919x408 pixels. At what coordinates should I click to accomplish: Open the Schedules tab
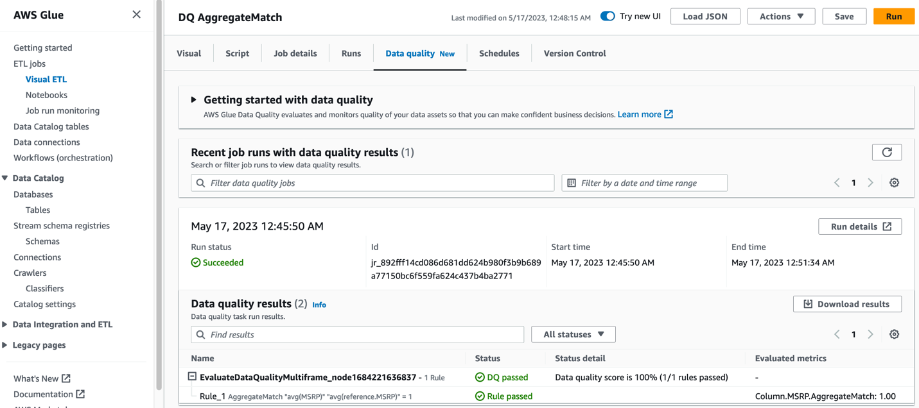(499, 53)
